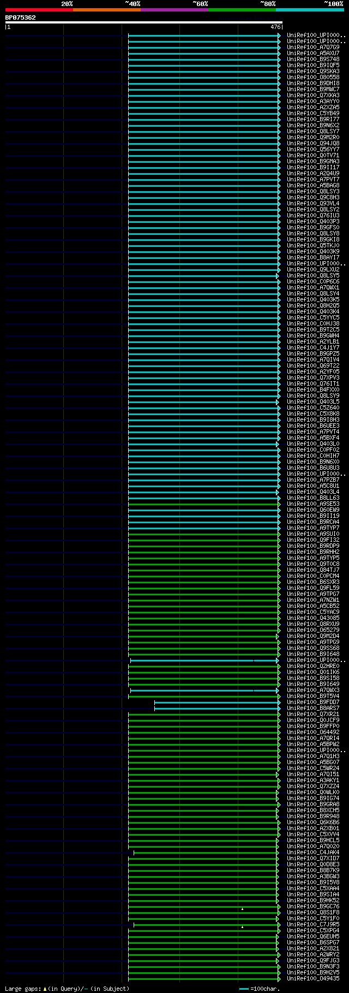Click label UniRef100_A2XZA5
Screen dimensions: 349x993
click(313, 108)
